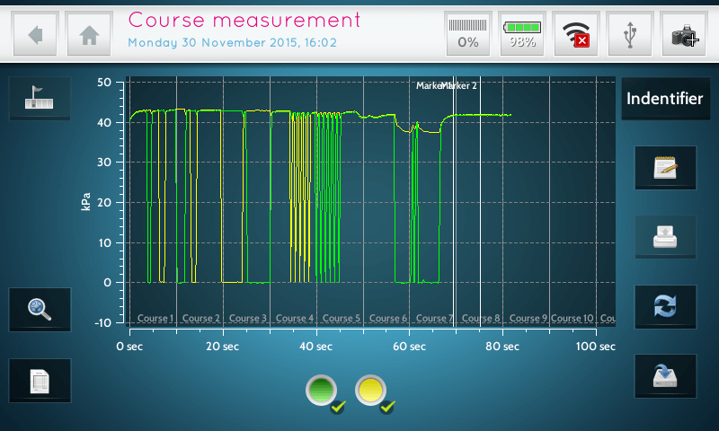The image size is (719, 431).
Task: Click the 100 sec time axis label
Action: (596, 347)
